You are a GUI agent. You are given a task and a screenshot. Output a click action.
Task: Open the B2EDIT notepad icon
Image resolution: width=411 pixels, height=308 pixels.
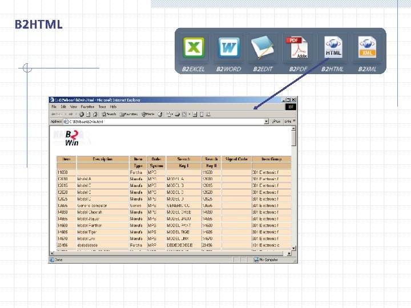[x=263, y=47]
